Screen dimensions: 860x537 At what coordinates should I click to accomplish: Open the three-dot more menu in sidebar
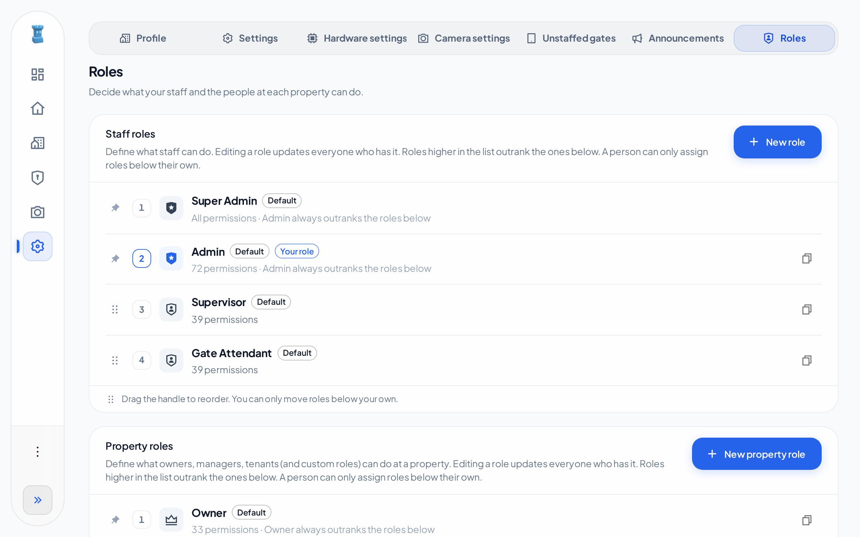click(37, 451)
